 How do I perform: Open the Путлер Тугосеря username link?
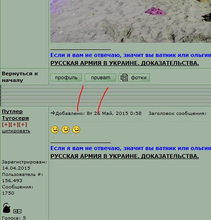tap(15, 115)
